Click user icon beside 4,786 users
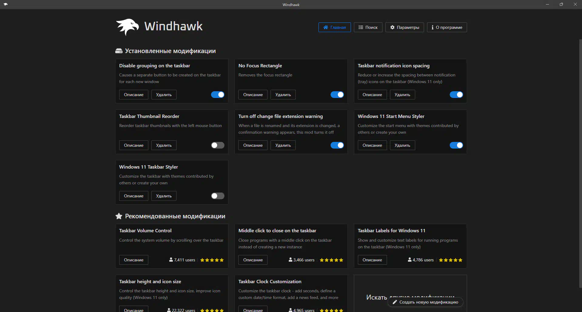Screen dimensions: 582x312 tap(410, 260)
